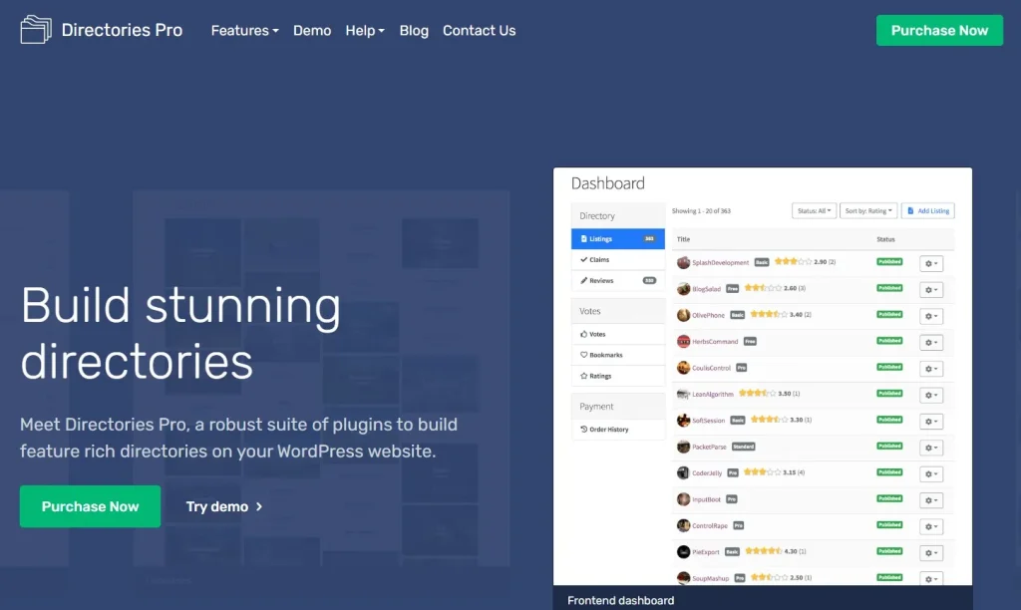
Task: Select Listings in the dashboard sidebar
Action: [x=618, y=239]
